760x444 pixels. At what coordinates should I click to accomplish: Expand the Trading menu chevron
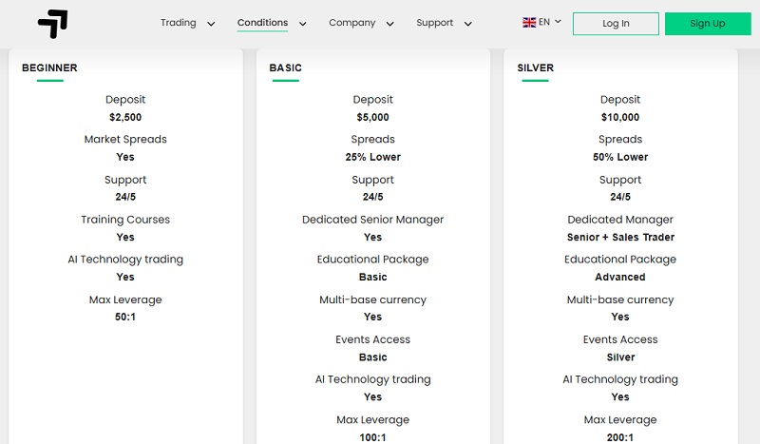211,24
